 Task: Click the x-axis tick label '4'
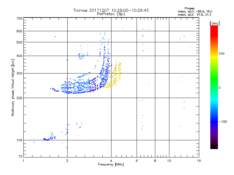click(111, 161)
